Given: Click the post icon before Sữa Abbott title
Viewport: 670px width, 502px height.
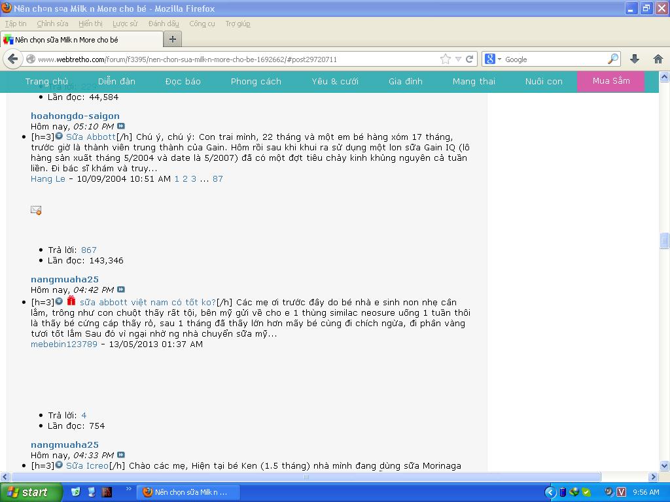Looking at the screenshot, I should (59, 136).
